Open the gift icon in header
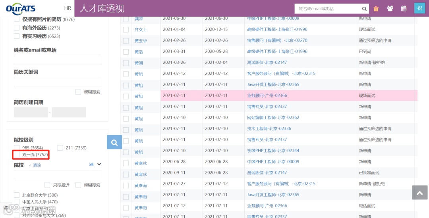The width and height of the screenshot is (429, 218). click(376, 8)
